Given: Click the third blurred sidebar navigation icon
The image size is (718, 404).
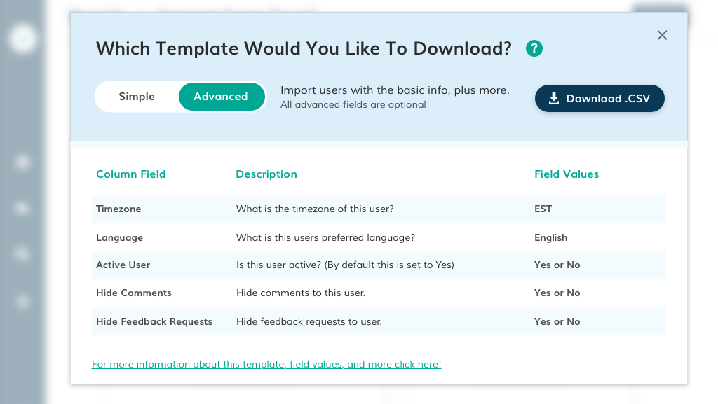Looking at the screenshot, I should (22, 253).
